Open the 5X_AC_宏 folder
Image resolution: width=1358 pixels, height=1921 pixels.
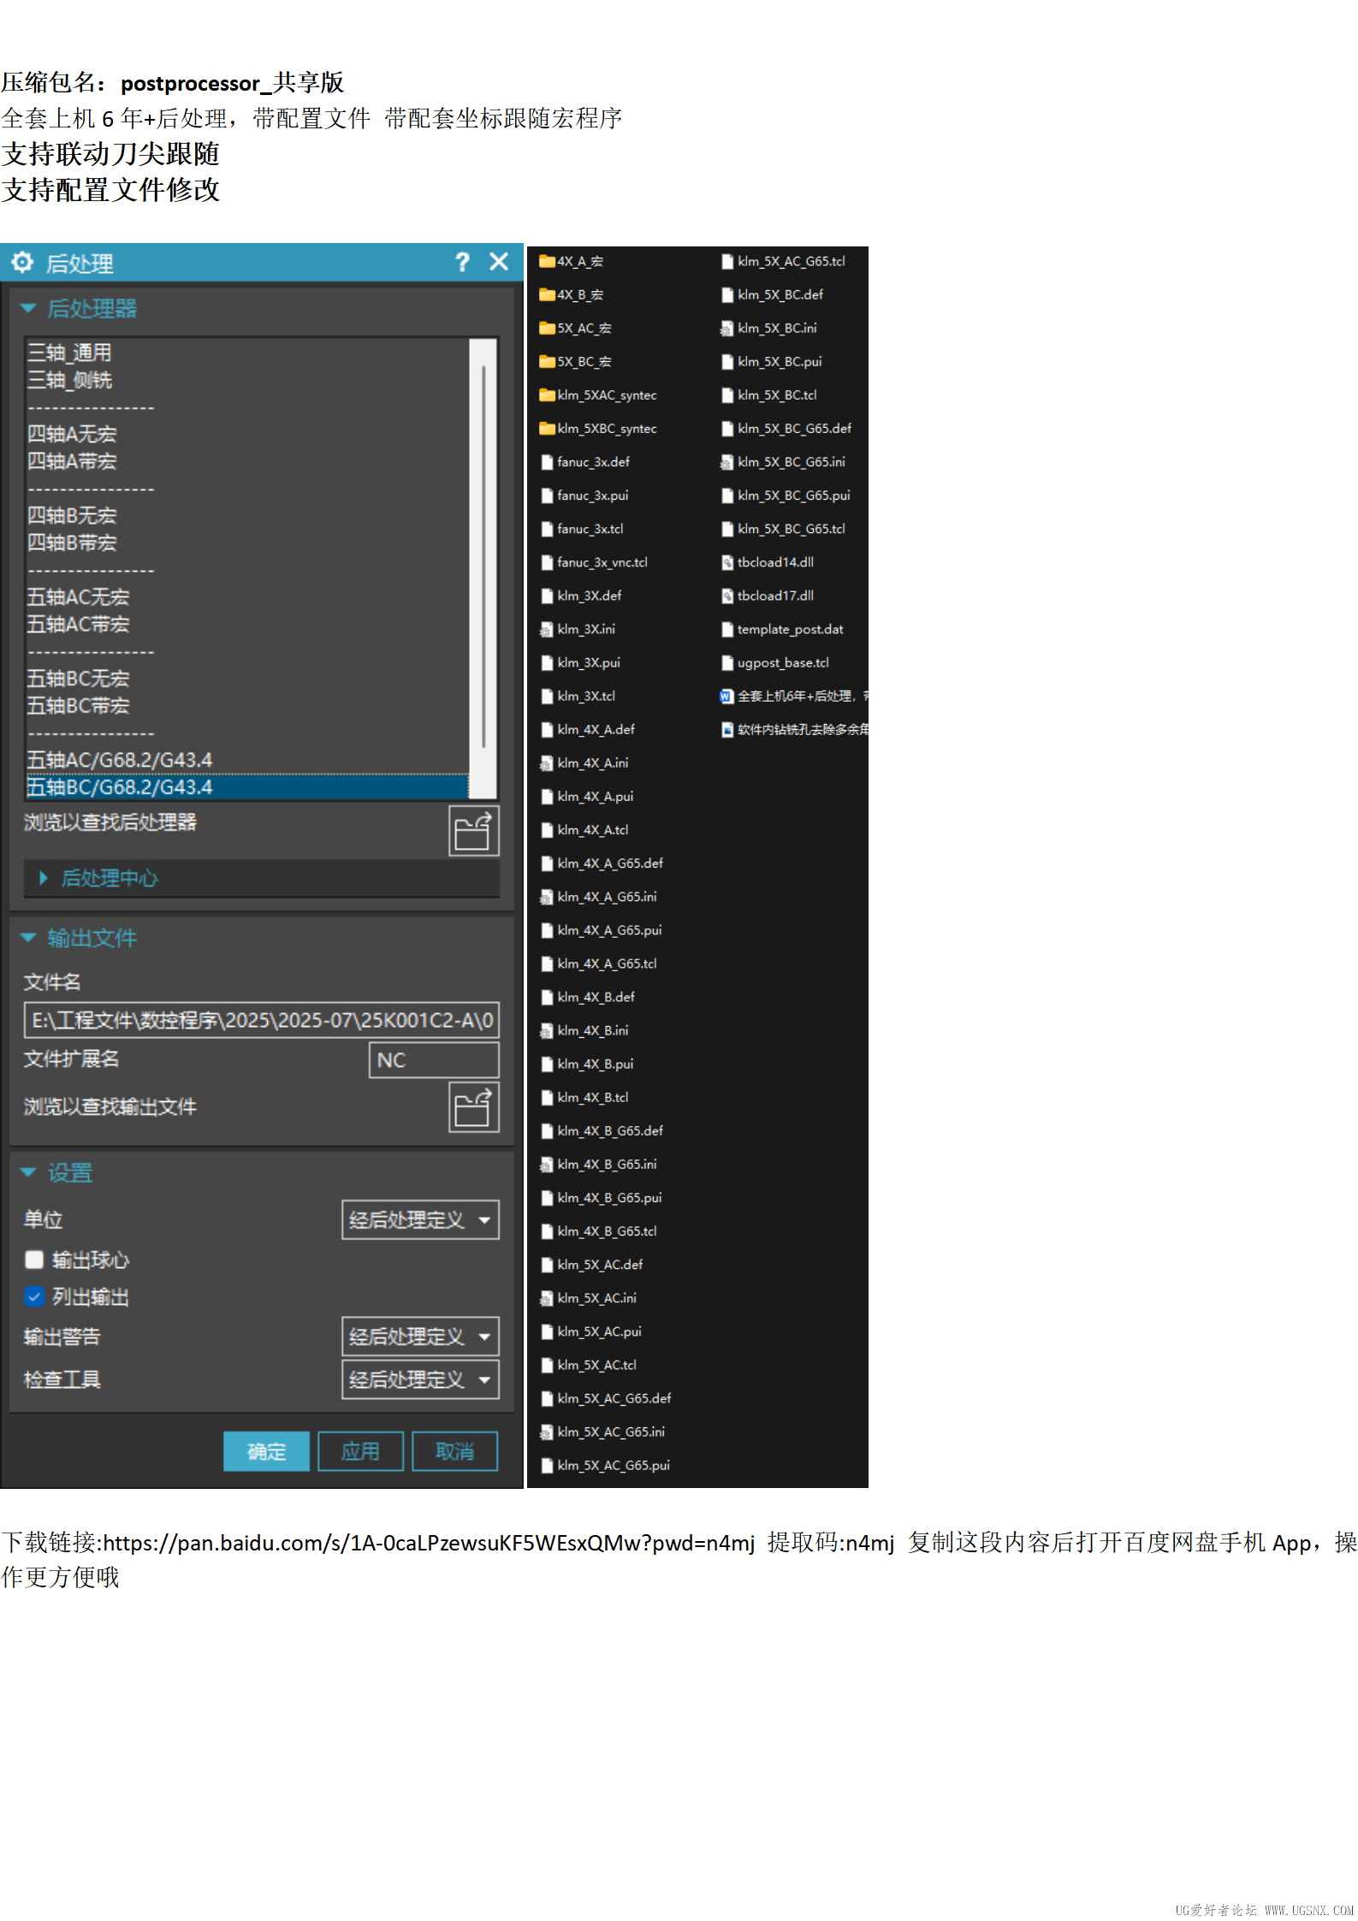point(575,329)
